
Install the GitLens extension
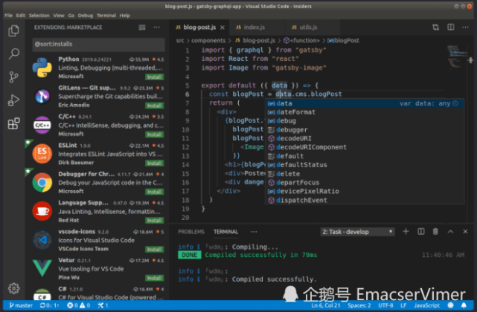[155, 105]
